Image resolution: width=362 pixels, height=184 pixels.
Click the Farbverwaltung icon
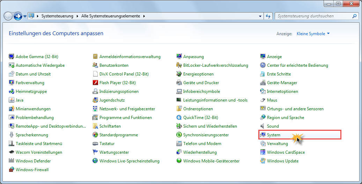11,82
